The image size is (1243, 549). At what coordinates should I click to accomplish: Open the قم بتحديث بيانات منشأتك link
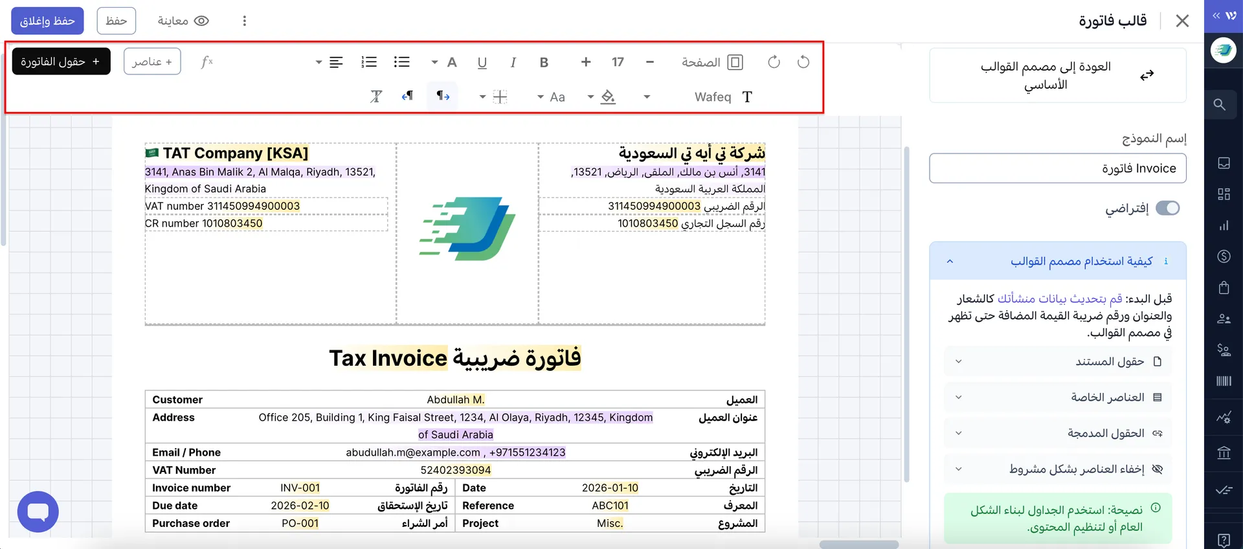click(x=1060, y=298)
